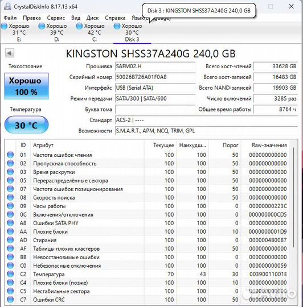Click raw value 00000000CD5 of Включения/отключения

(x=268, y=214)
